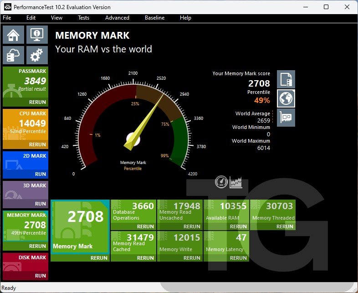The image size is (358, 293).
Task: Select the 3D MARK tile
Action: [x=26, y=190]
